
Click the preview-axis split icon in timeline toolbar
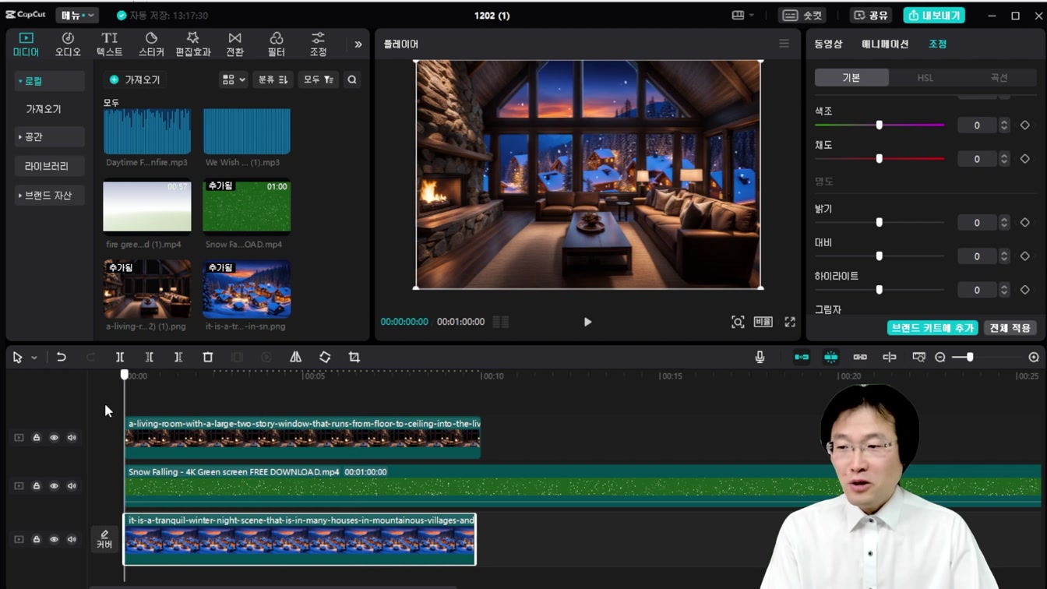pos(890,357)
